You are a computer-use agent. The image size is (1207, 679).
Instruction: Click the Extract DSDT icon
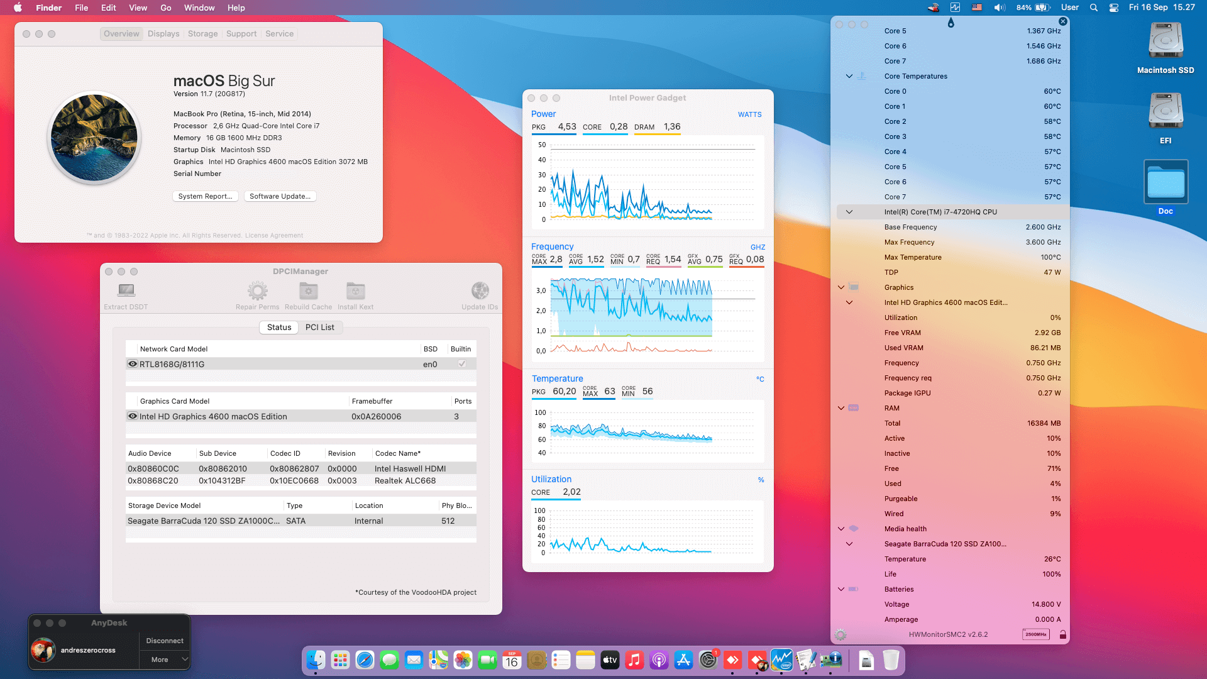click(126, 290)
